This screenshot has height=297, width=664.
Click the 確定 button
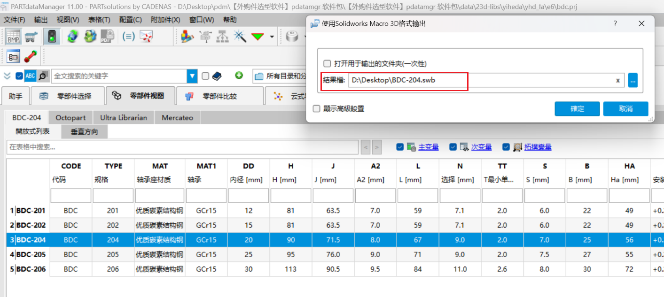577,109
